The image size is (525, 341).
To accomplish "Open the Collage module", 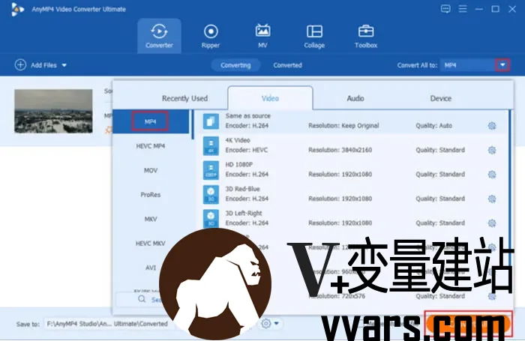I will [314, 36].
